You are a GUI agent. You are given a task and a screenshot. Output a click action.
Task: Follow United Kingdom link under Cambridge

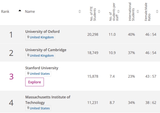pos(42,56)
